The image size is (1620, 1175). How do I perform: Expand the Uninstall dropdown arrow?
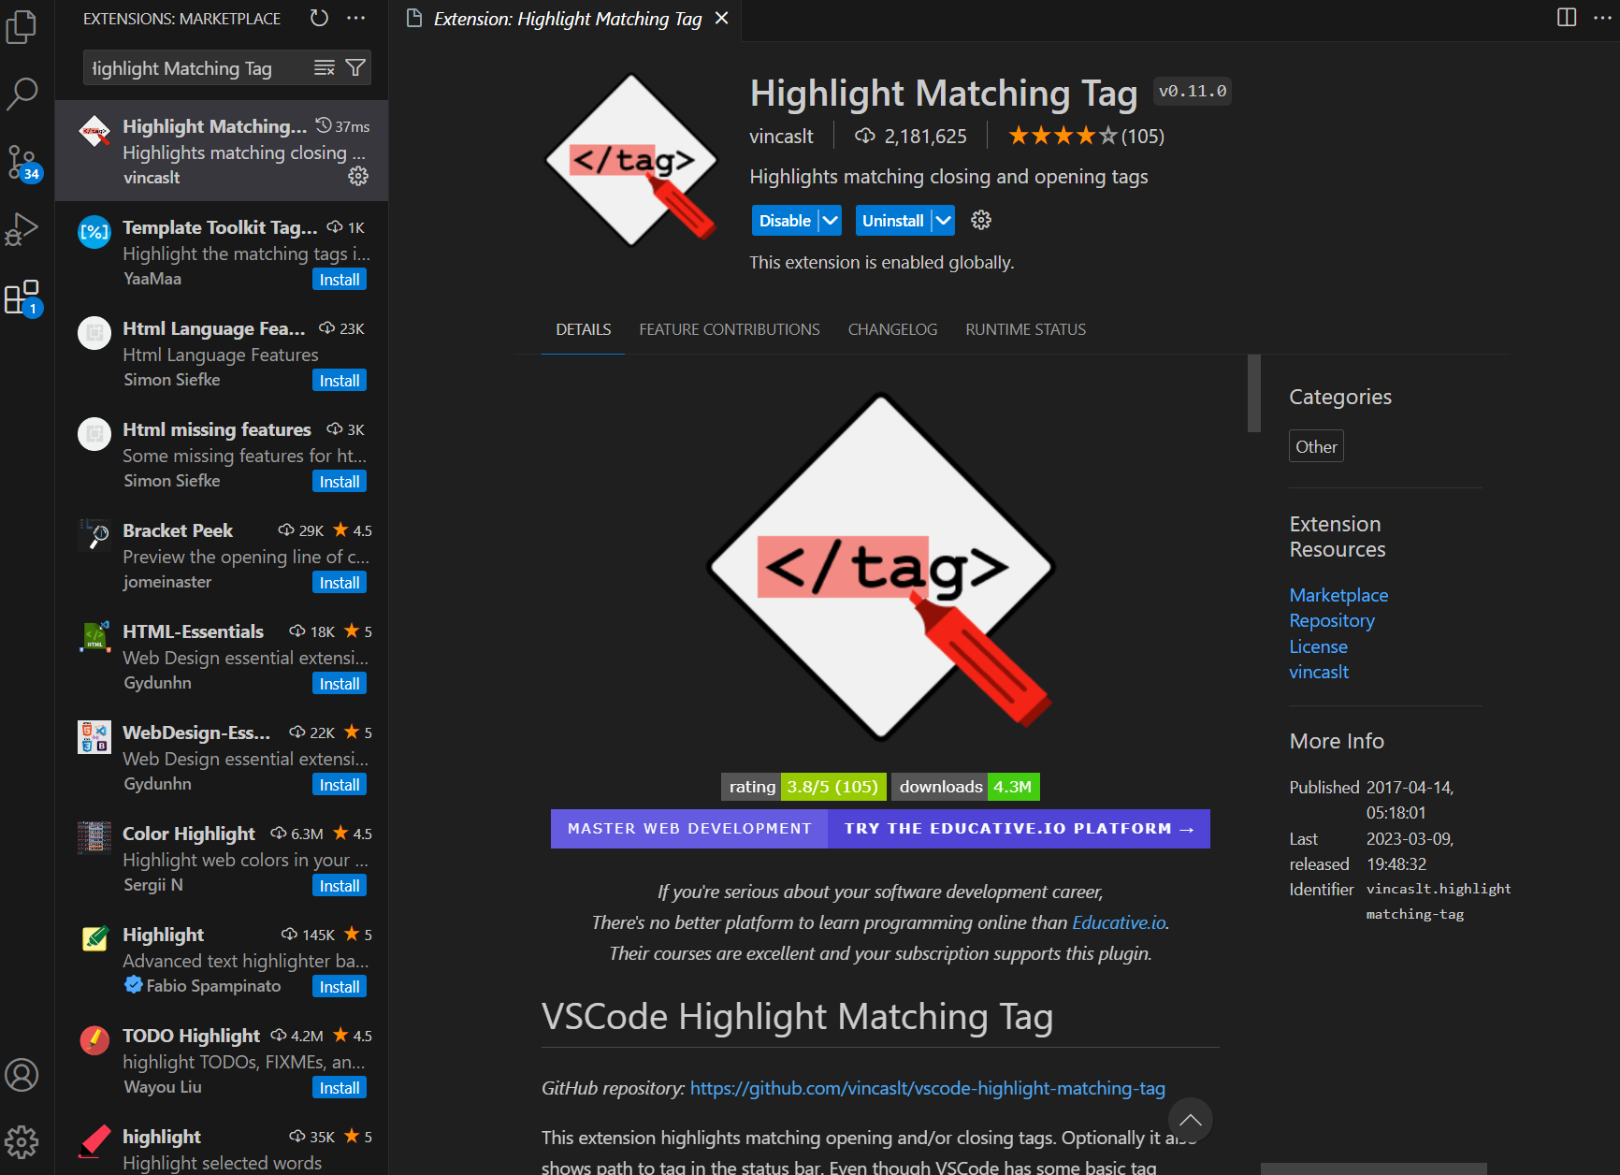click(x=944, y=221)
